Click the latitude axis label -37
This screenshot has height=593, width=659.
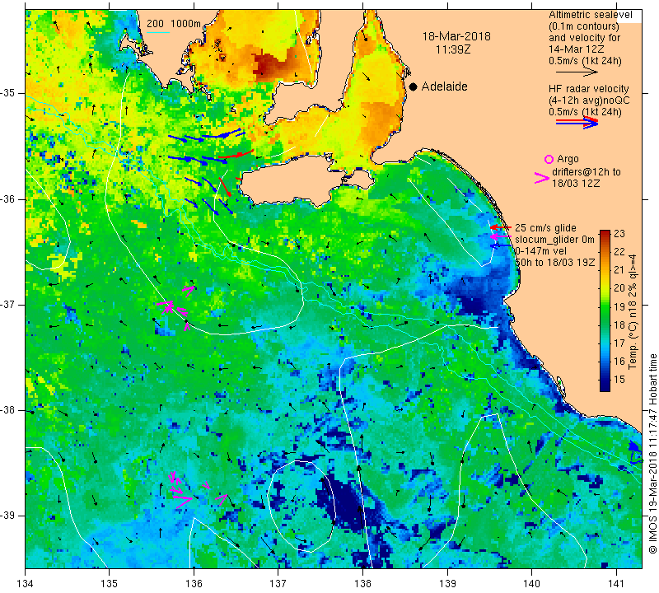point(8,304)
